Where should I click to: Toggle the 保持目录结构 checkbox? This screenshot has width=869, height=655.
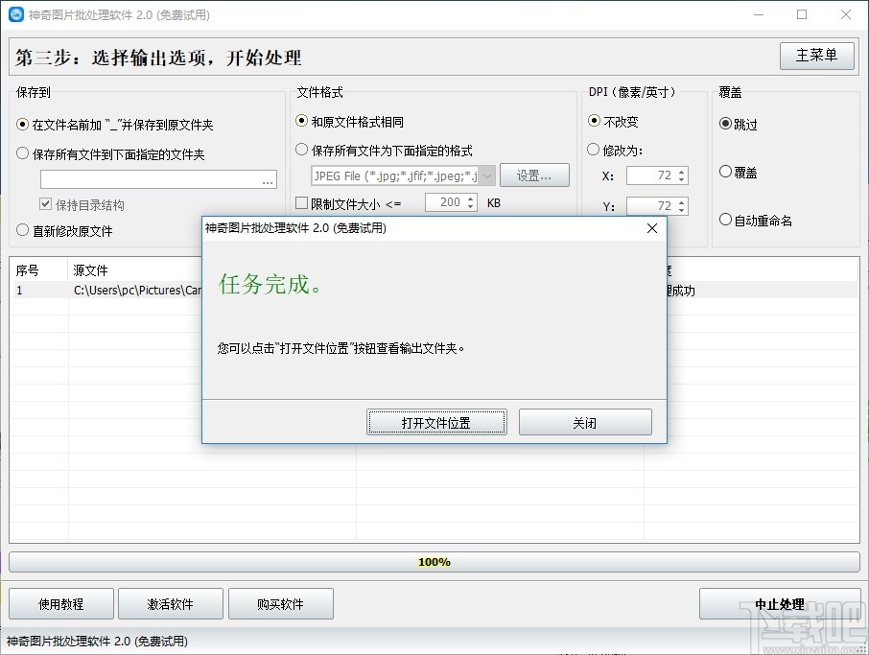43,204
